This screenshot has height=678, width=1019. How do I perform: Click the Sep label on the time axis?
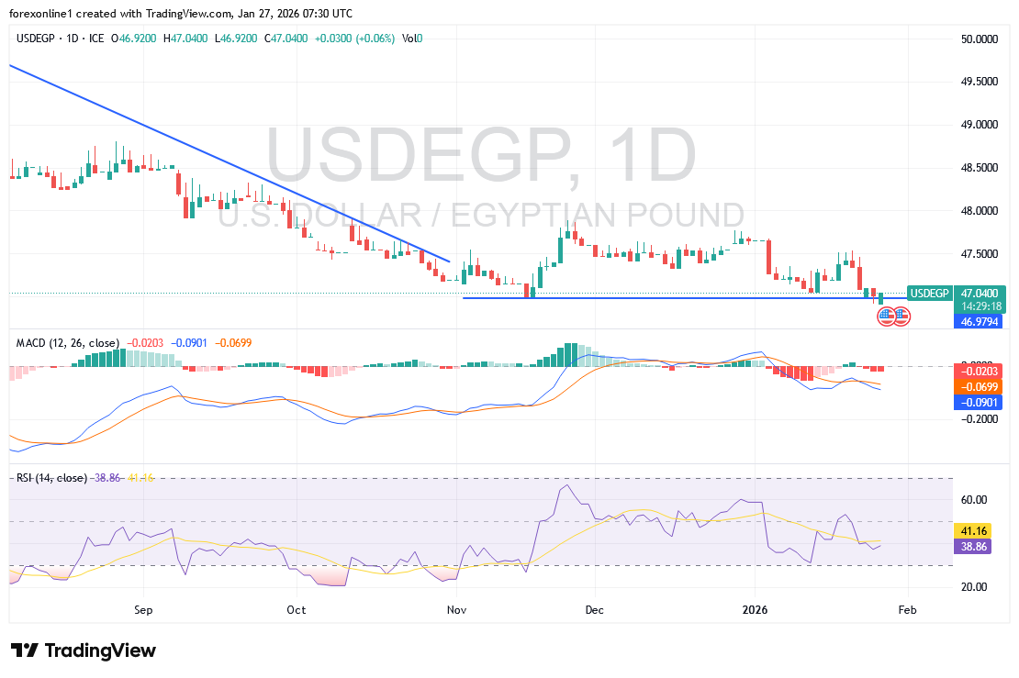[x=142, y=609]
